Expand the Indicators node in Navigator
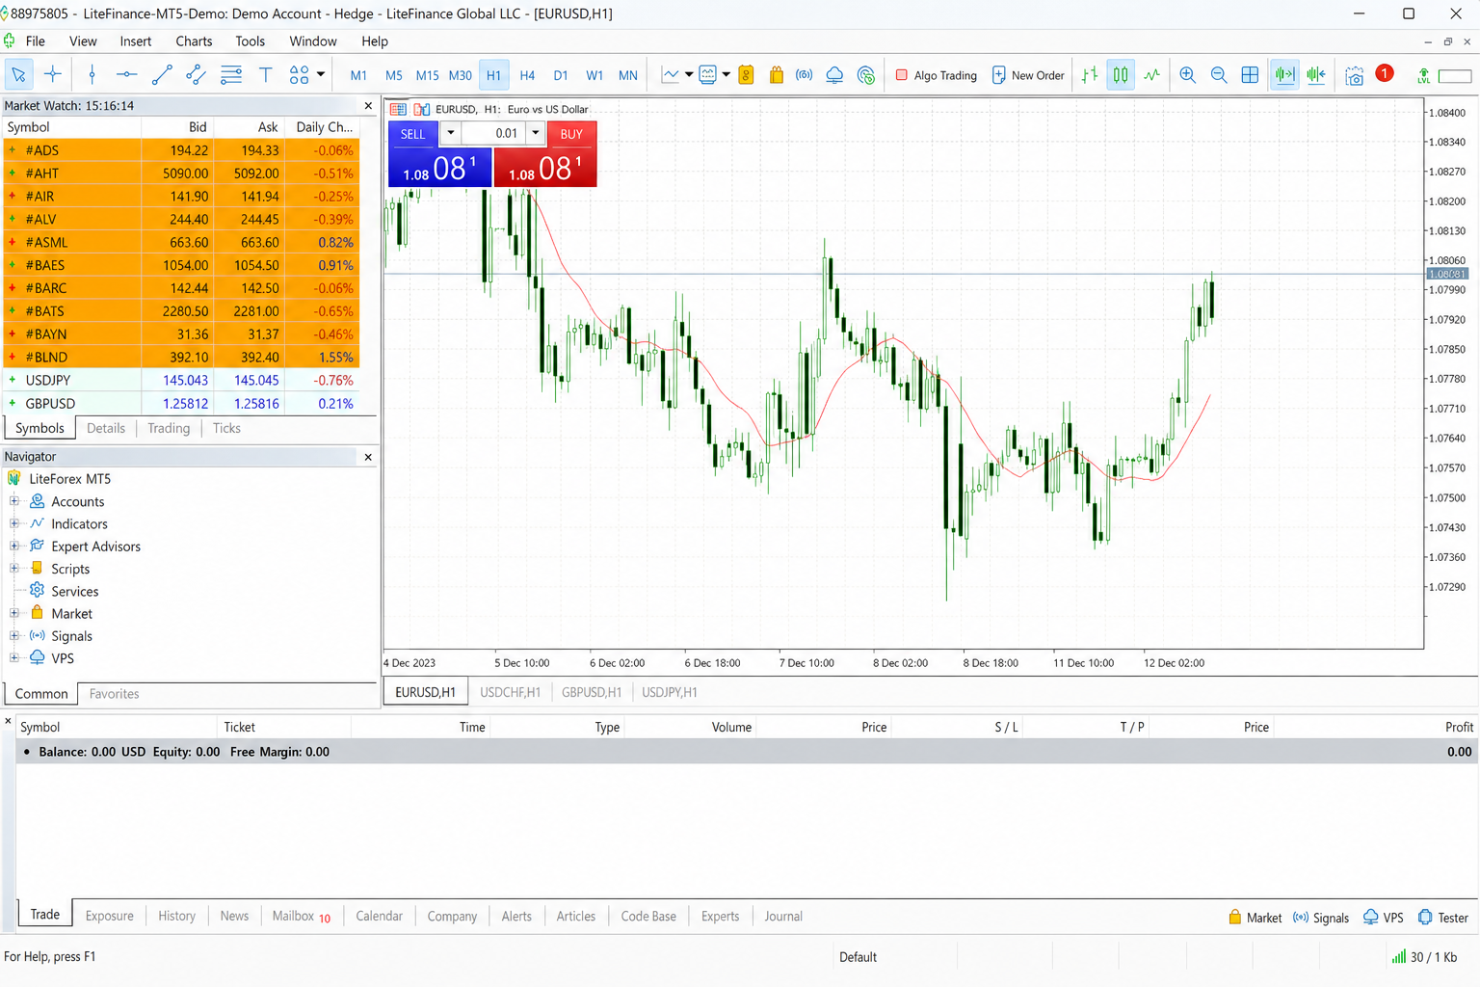The width and height of the screenshot is (1480, 987). pyautogui.click(x=14, y=523)
